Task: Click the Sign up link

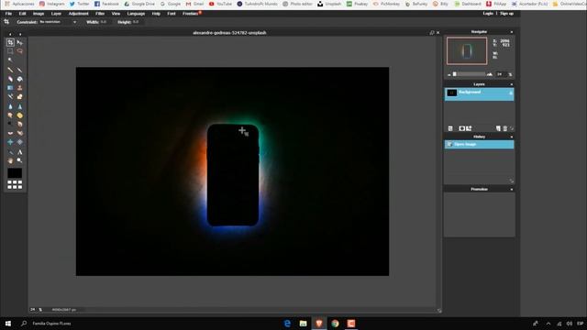Action: point(506,14)
